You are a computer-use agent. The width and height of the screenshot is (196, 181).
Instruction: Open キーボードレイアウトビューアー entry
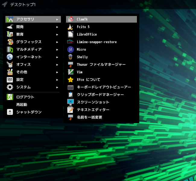pos(101,87)
